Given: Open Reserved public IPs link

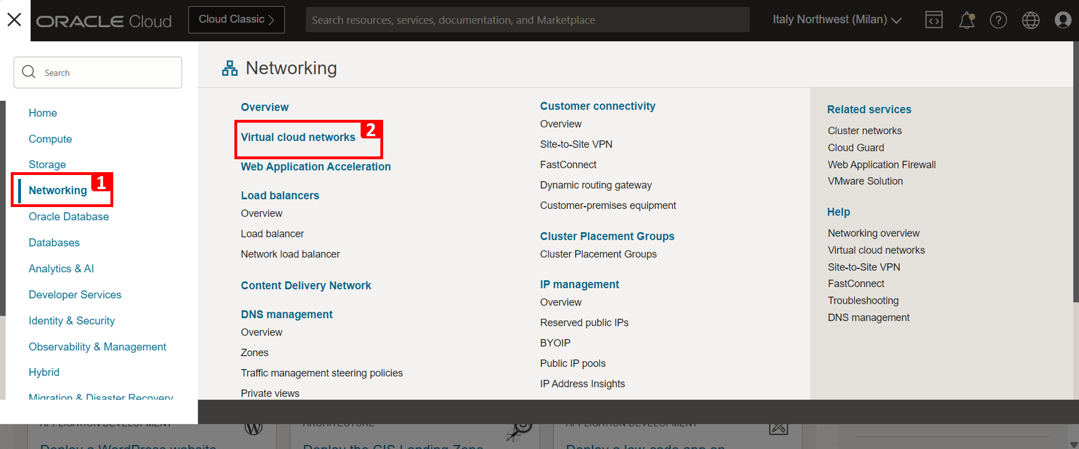Looking at the screenshot, I should (584, 323).
